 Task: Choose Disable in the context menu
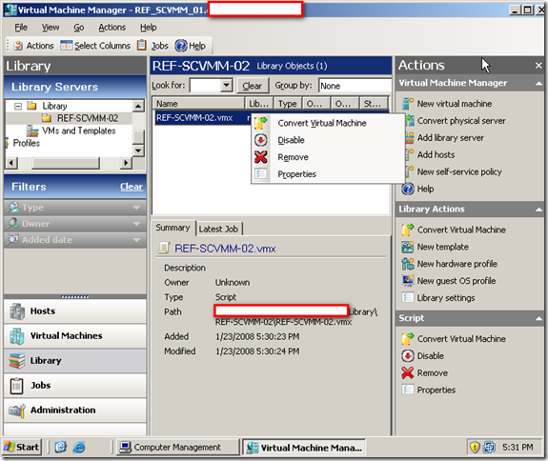pyautogui.click(x=328, y=140)
